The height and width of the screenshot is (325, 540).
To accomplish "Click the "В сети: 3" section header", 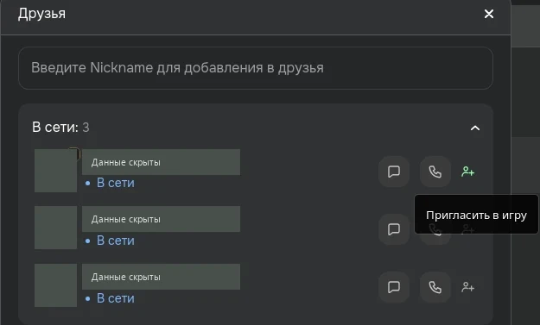I will (x=60, y=127).
